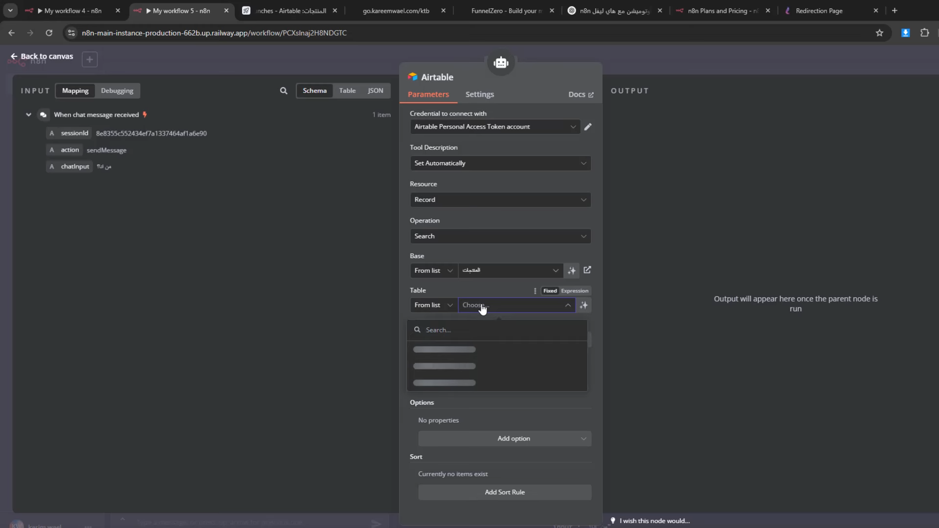The image size is (939, 528).
Task: Collapse the When chat message received node
Action: click(28, 115)
